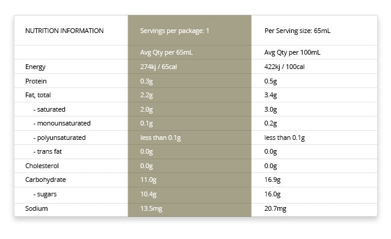Screen dimensions: 391x239
Task: Click the saturated fat row label
Action: (x=49, y=109)
